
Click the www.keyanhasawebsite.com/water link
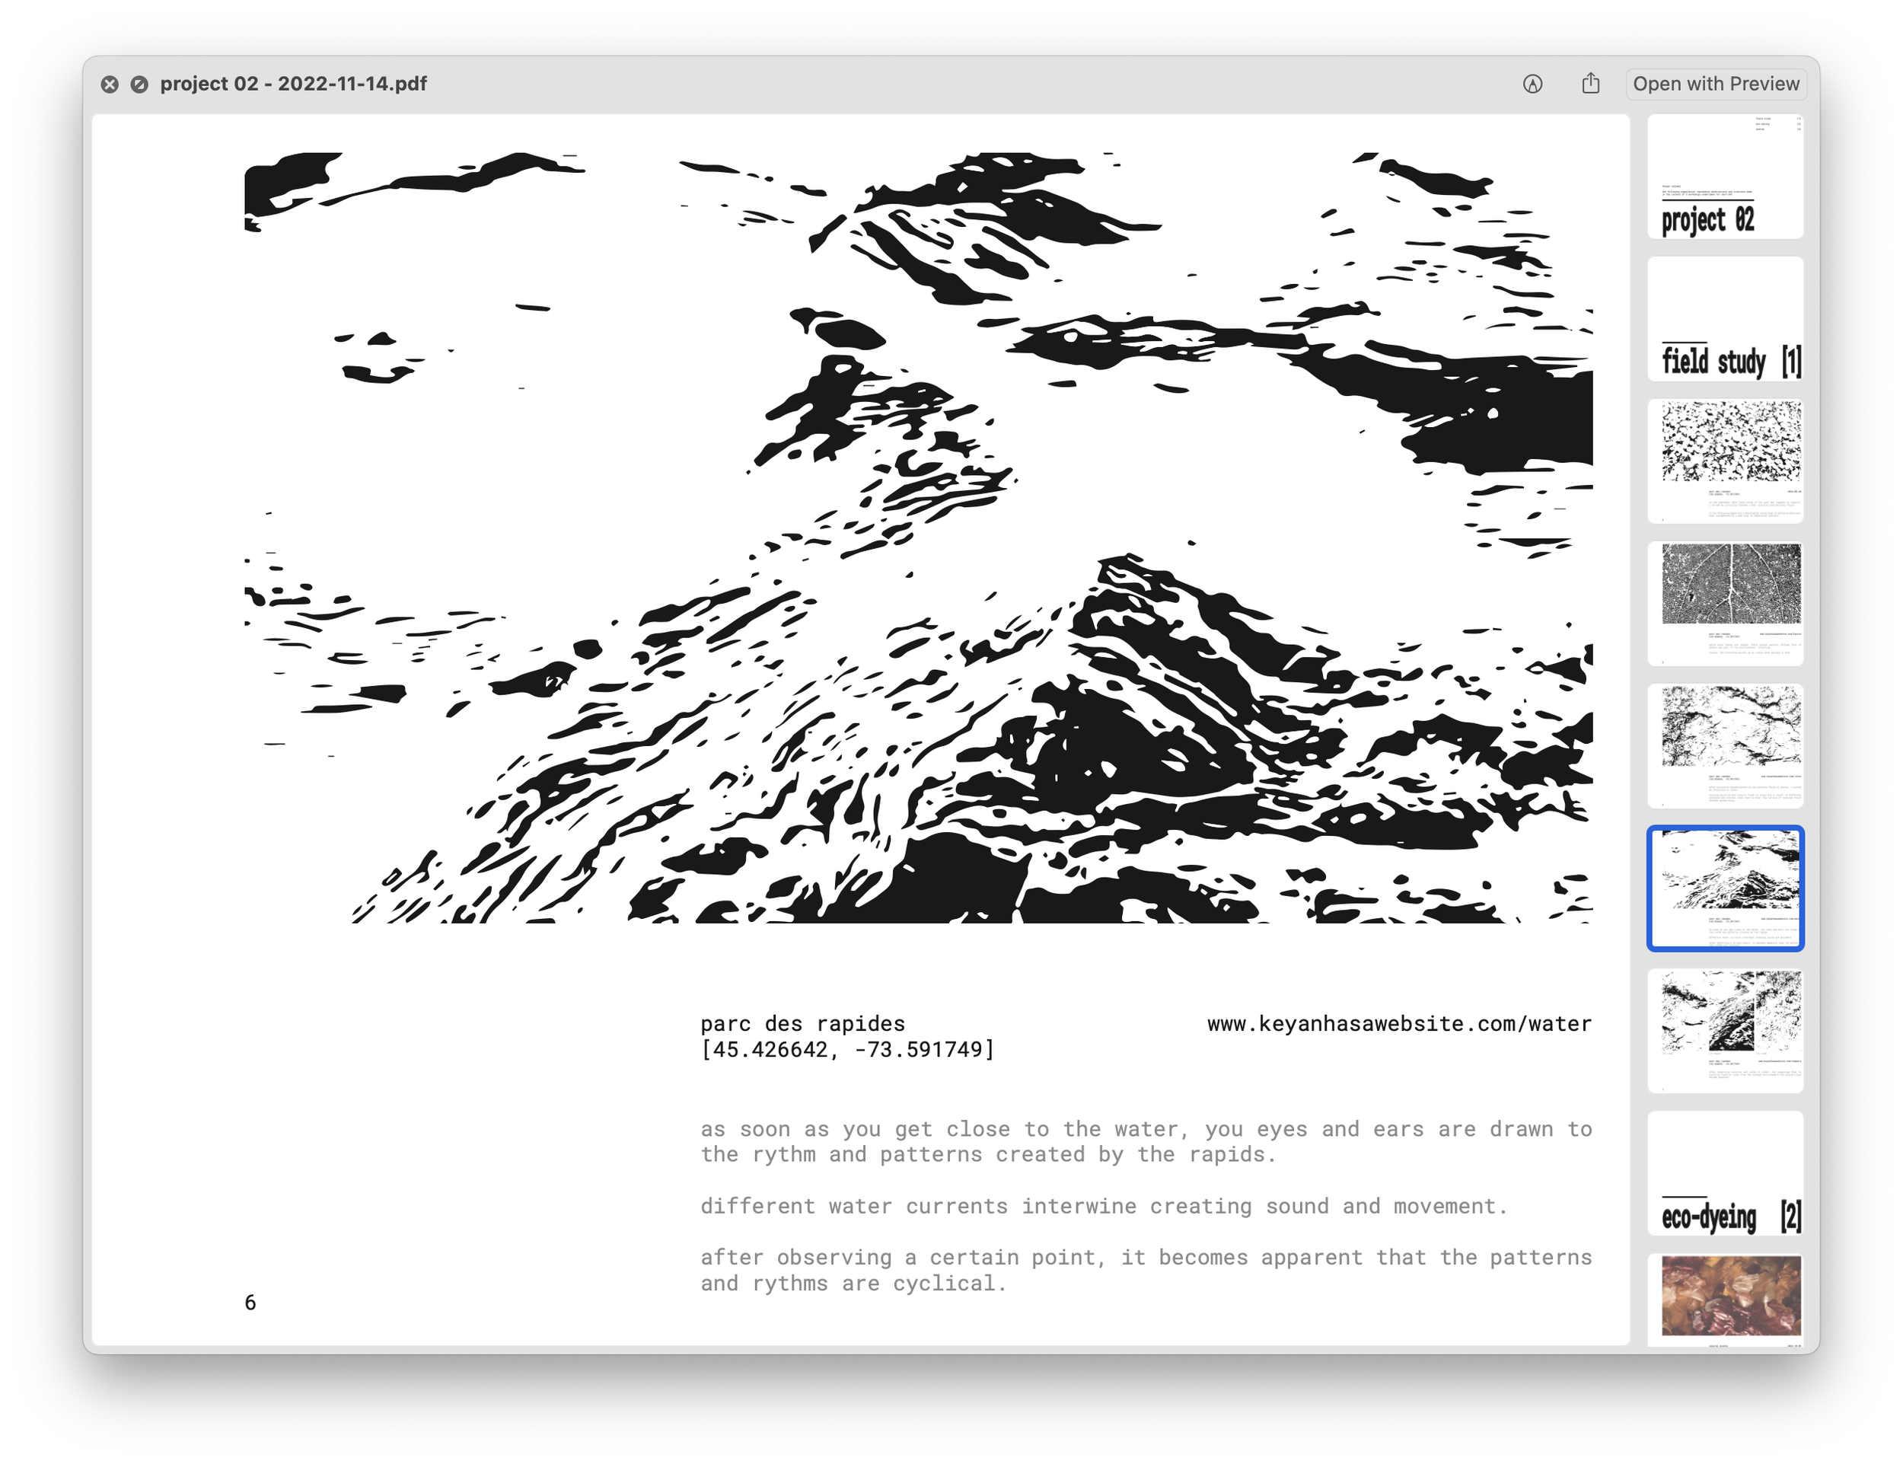[1398, 1024]
